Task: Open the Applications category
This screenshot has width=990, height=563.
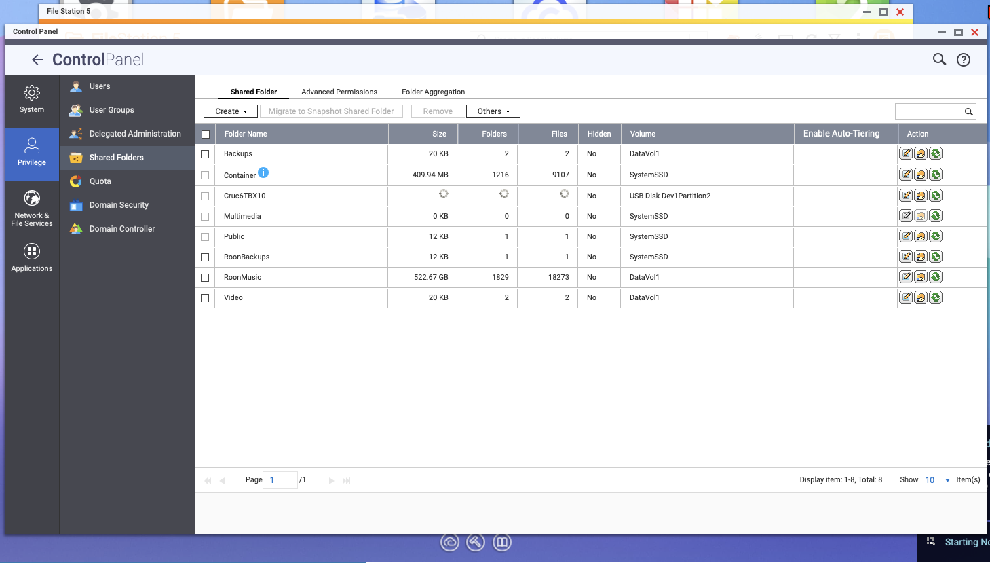Action: point(32,258)
